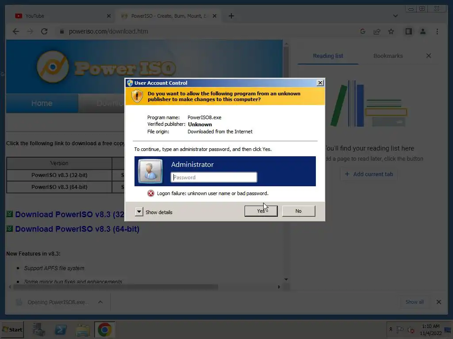This screenshot has height=339, width=453.
Task: Close the PowerISO tab
Action: click(215, 16)
